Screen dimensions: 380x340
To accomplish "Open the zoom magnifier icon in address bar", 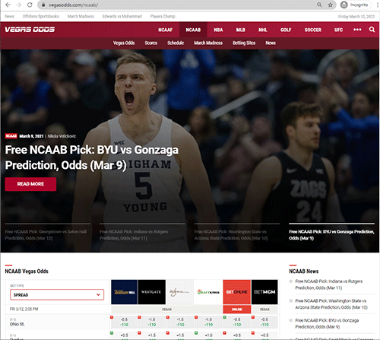I will [319, 5].
